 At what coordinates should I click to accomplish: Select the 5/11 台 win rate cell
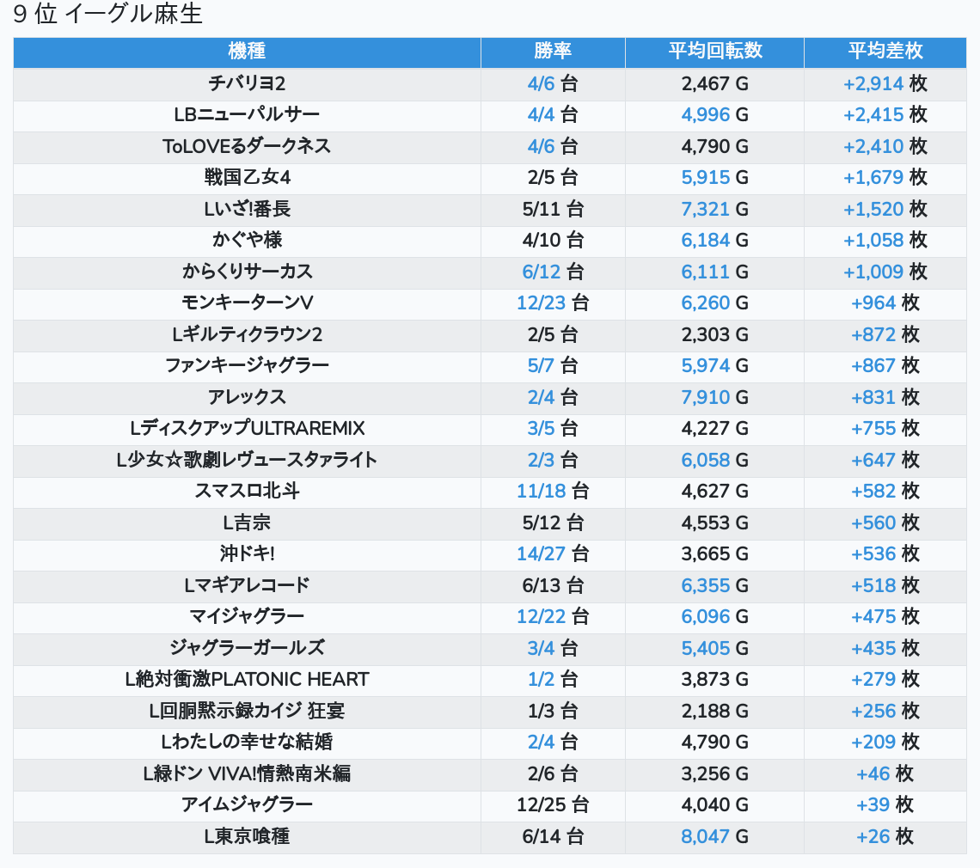pyautogui.click(x=553, y=209)
